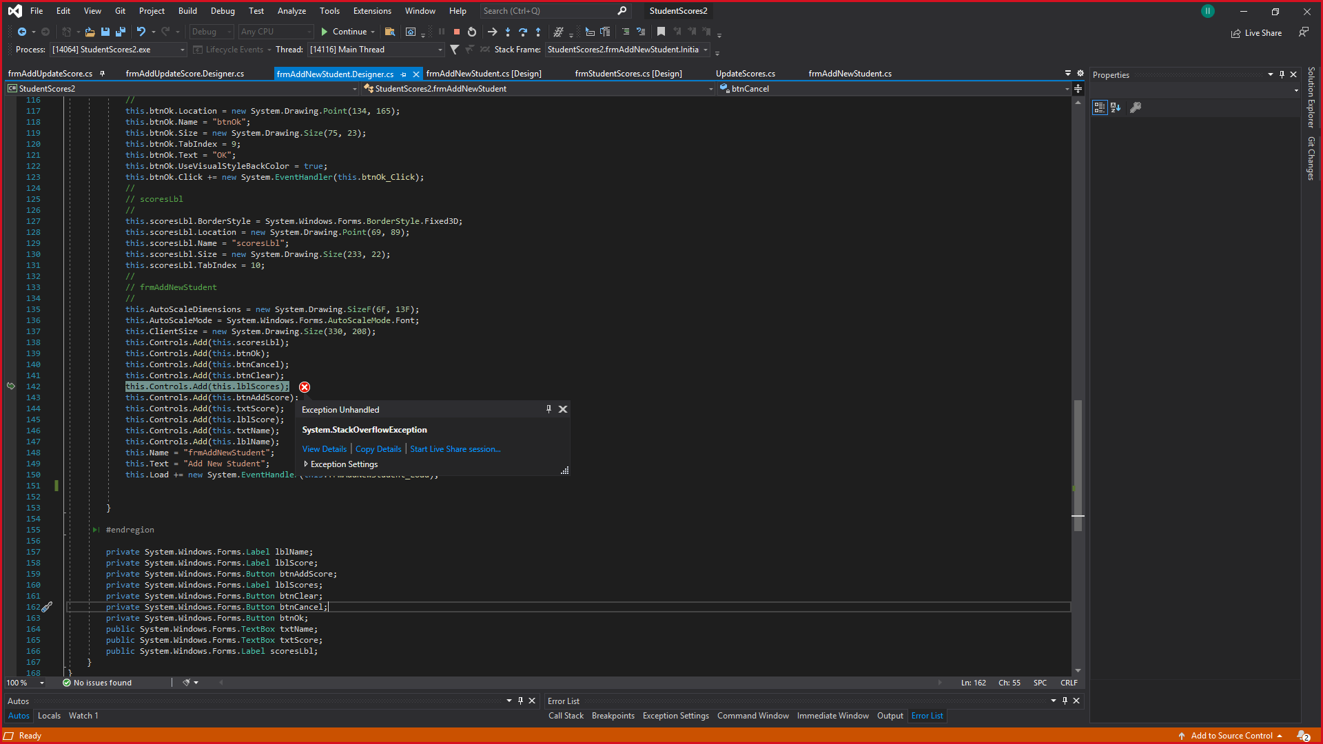Open the Process dropdown for StudentScores2.exe

[x=183, y=50]
